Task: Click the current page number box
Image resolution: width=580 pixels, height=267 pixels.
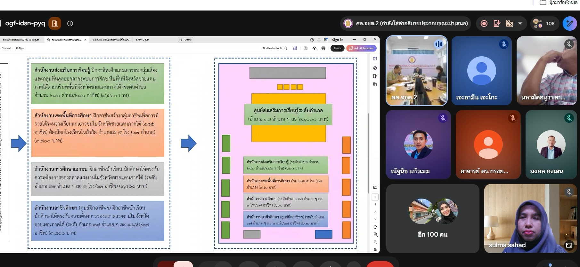Action: [x=375, y=197]
